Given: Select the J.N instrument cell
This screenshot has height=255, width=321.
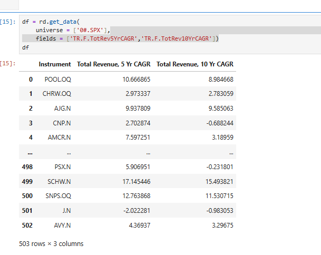Looking at the screenshot, I should pos(67,211).
